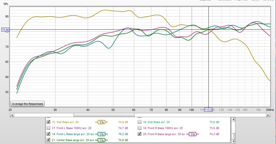Click the legend vertical scrollbar thumb
The width and height of the screenshot is (276, 144).
233,136
